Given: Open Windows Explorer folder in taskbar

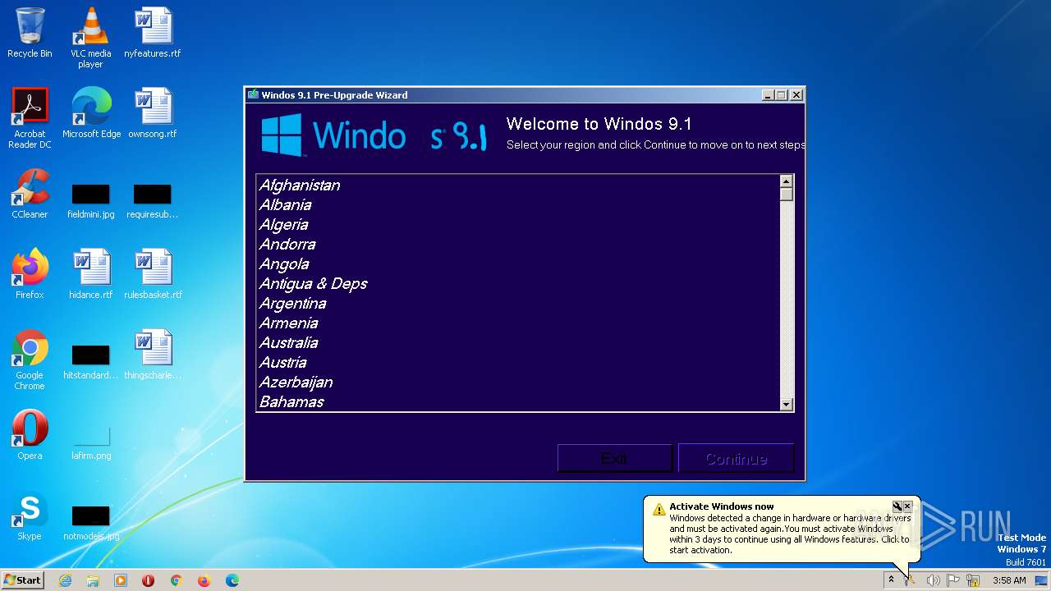Looking at the screenshot, I should [x=93, y=580].
